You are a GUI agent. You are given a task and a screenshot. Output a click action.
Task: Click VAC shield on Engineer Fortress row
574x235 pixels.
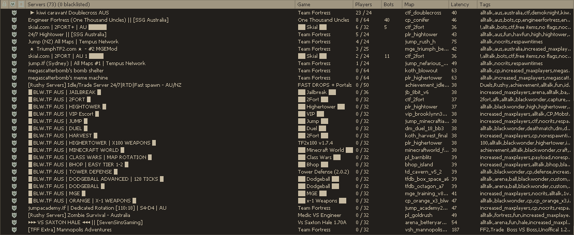click(x=14, y=20)
